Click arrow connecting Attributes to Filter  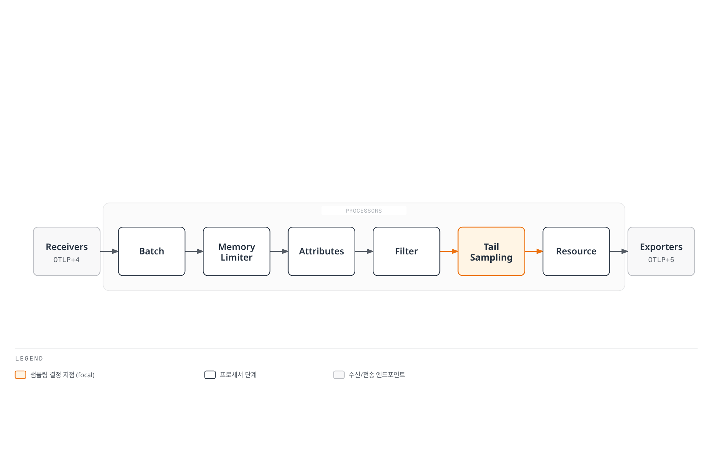pyautogui.click(x=364, y=251)
